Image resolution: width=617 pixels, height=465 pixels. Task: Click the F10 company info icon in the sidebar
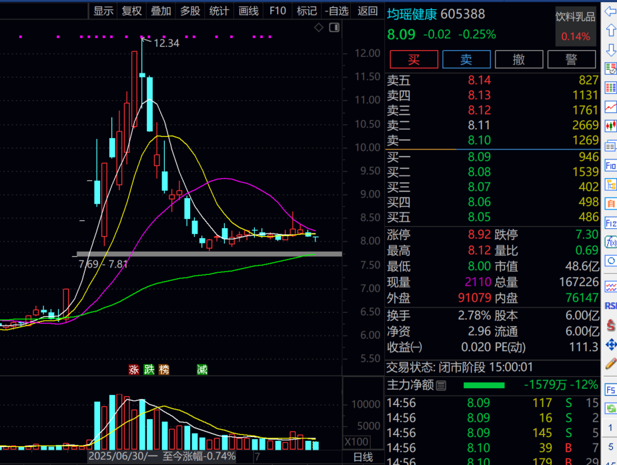(x=611, y=165)
